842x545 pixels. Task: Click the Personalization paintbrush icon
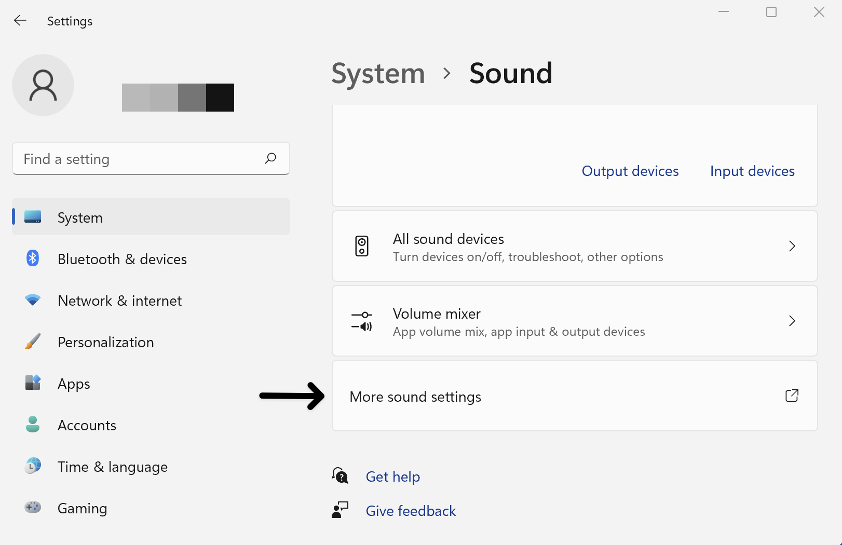pyautogui.click(x=33, y=342)
